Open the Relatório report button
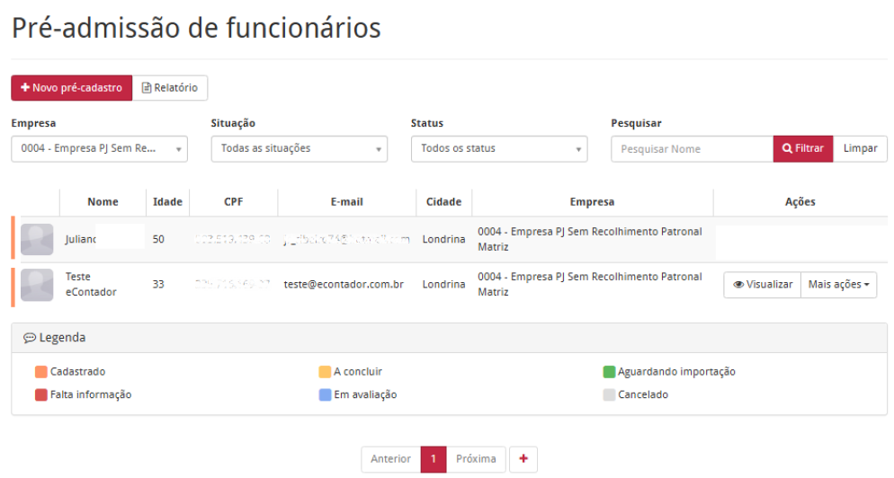The image size is (894, 478). coord(170,88)
